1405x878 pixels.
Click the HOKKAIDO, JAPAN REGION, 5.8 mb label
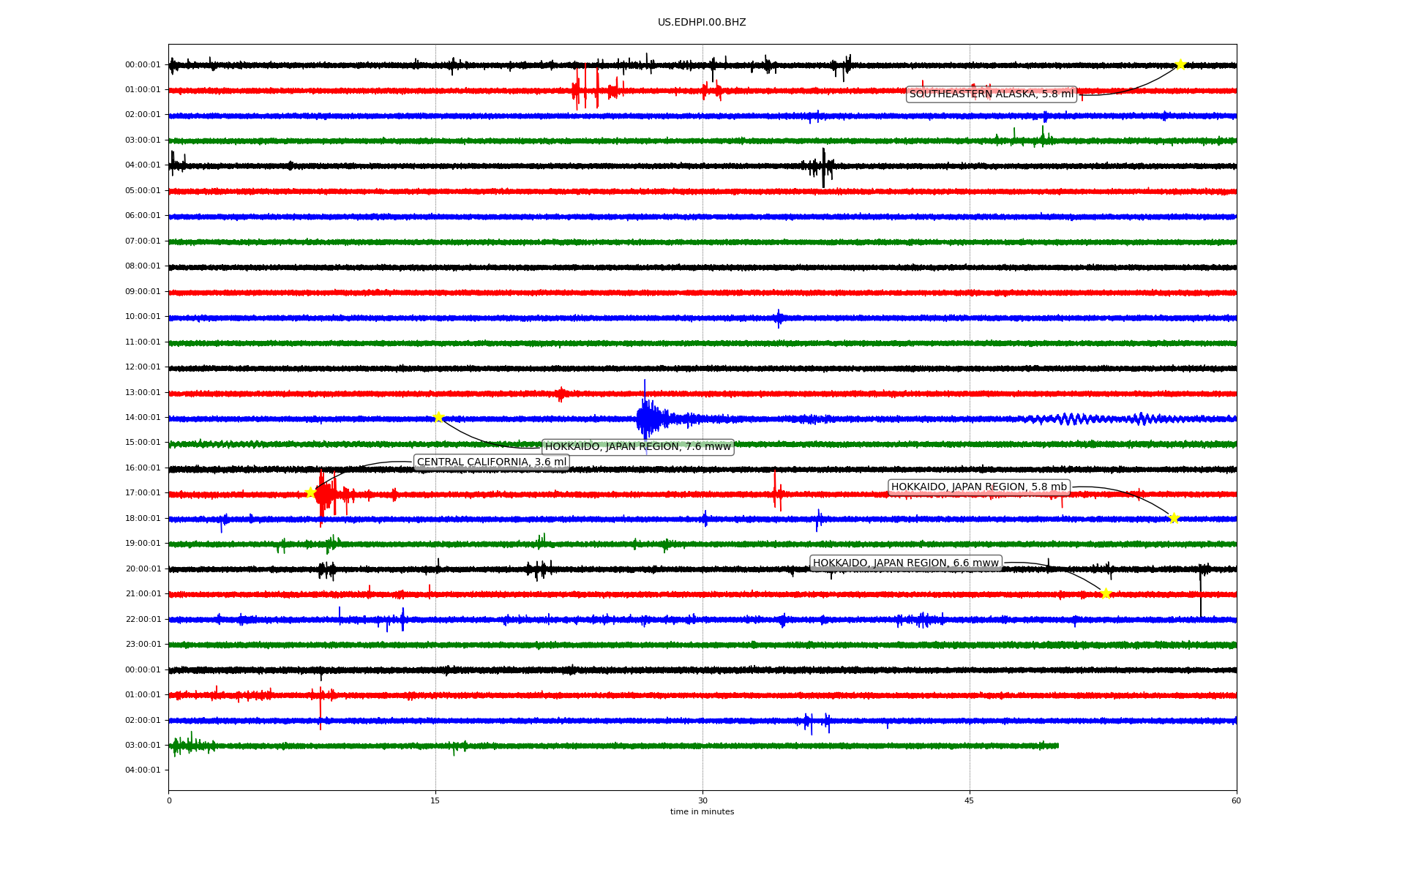click(x=978, y=487)
